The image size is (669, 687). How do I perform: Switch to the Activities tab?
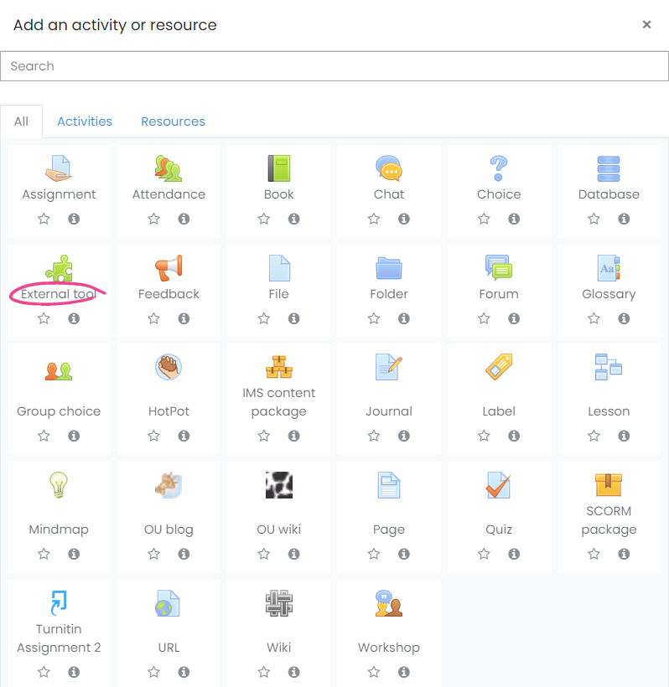point(85,121)
